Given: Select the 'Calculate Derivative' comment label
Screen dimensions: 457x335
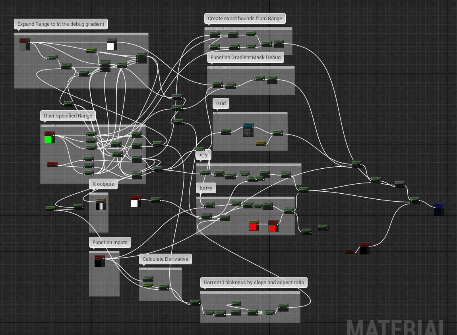Looking at the screenshot, I should click(165, 259).
